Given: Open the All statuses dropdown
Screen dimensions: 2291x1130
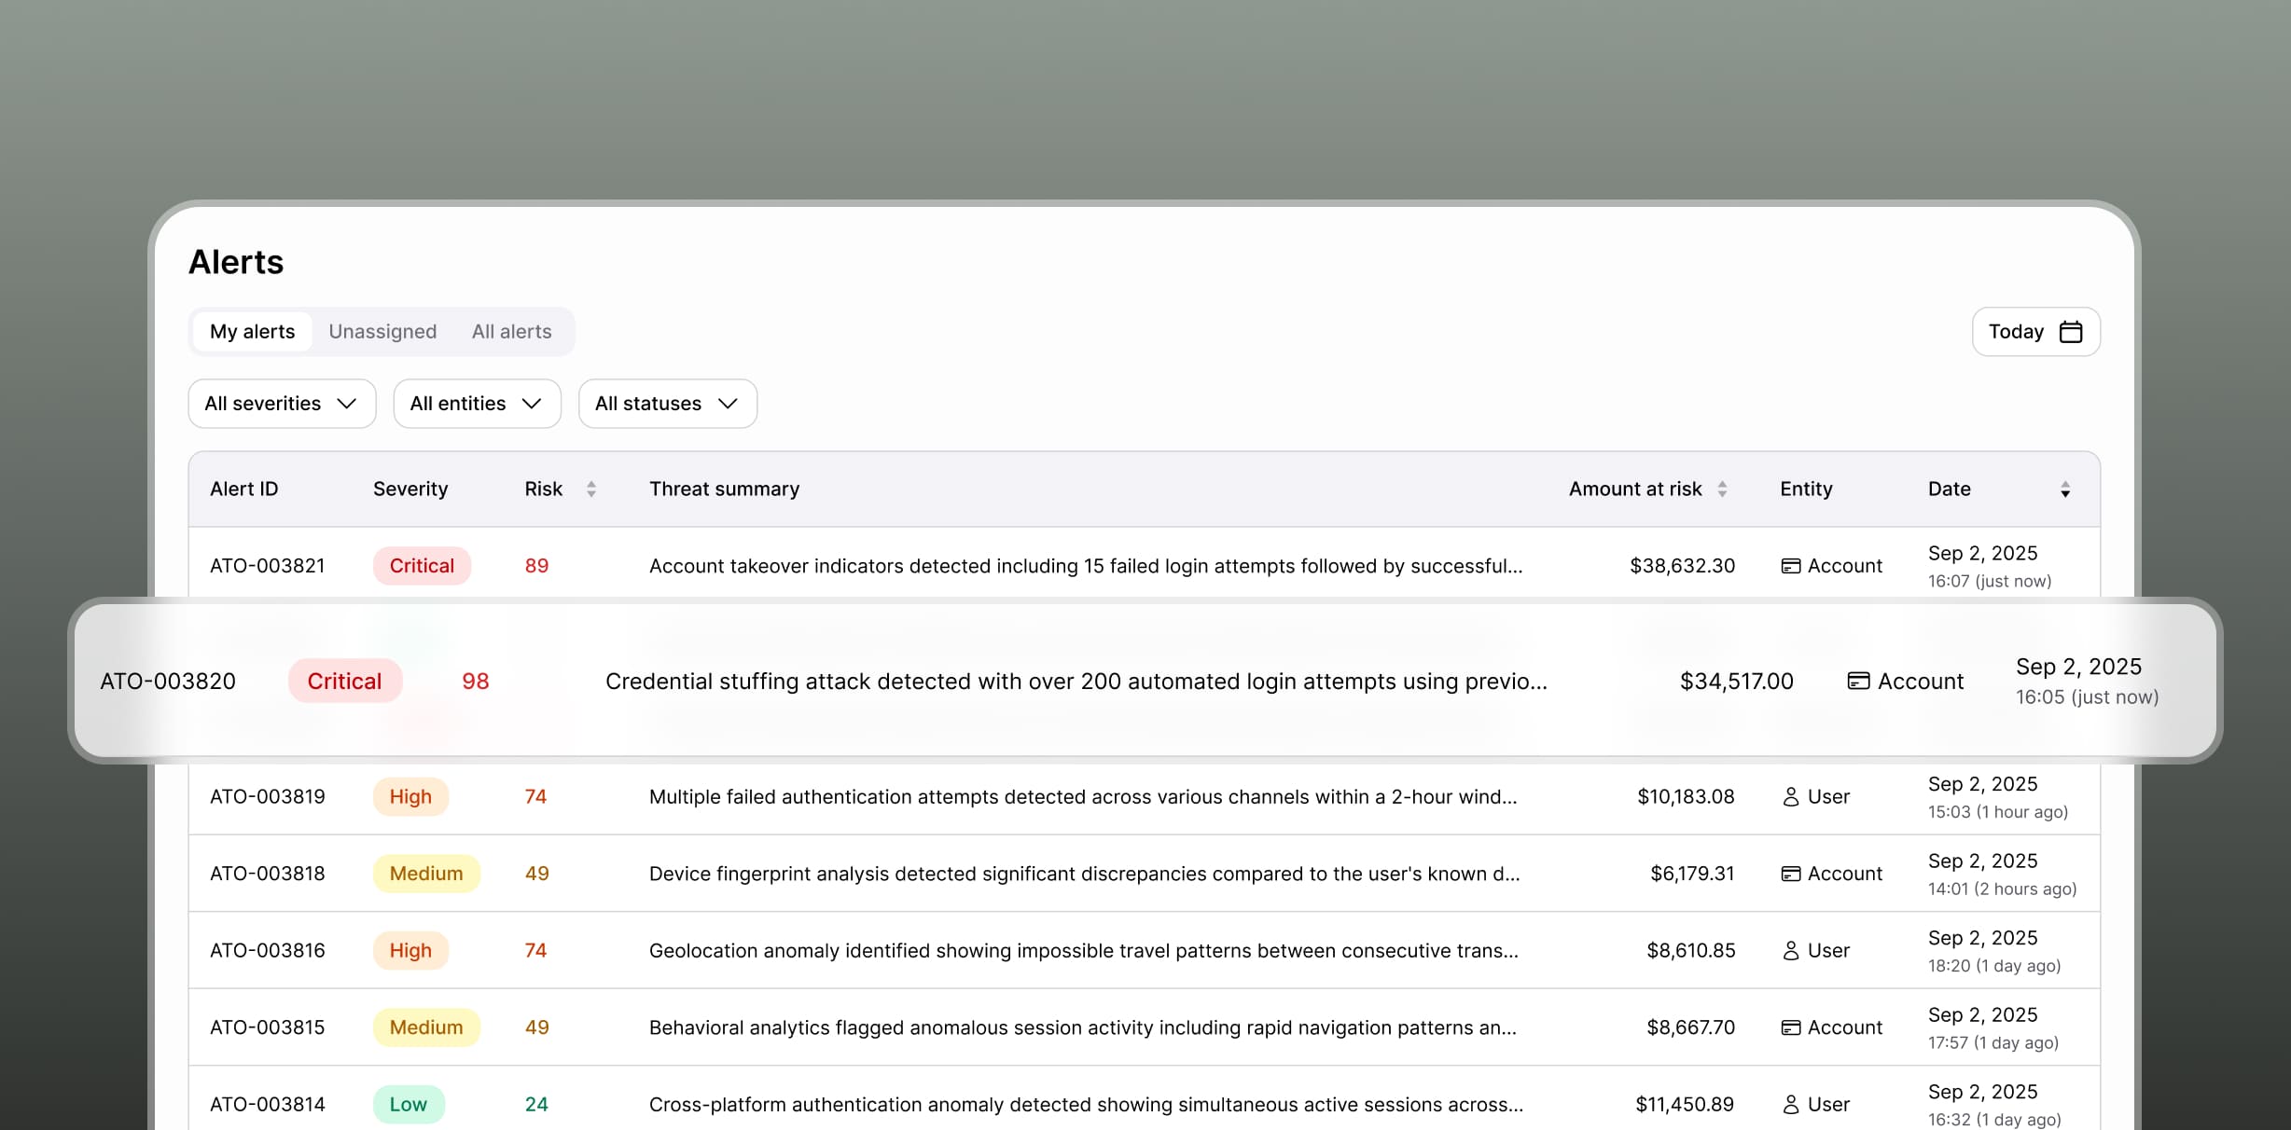Looking at the screenshot, I should point(667,404).
